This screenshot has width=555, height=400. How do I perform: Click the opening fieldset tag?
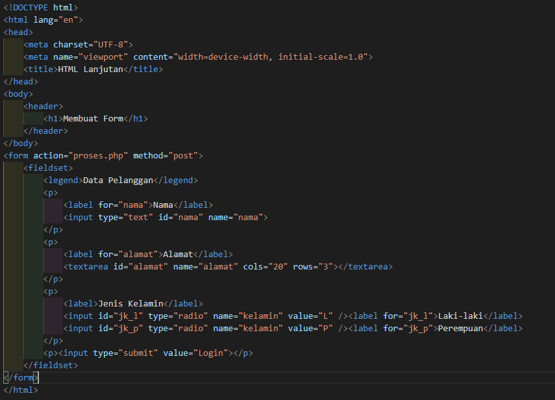(x=48, y=168)
